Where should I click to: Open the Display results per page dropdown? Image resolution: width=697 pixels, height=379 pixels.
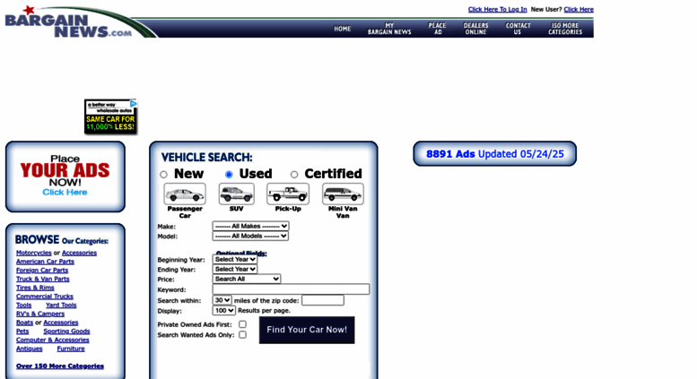223,311
